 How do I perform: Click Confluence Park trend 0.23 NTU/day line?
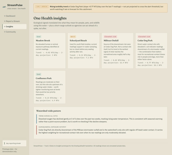pos(49,99)
